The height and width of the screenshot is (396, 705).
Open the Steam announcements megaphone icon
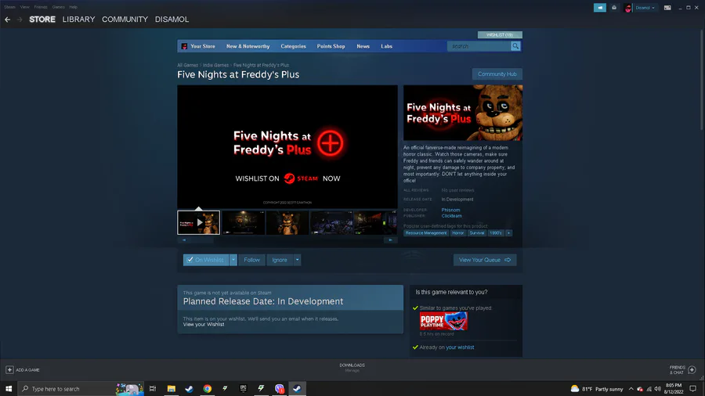click(600, 8)
